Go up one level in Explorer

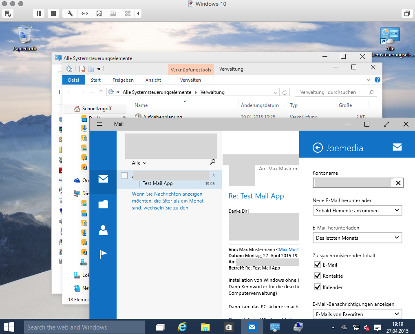point(101,92)
